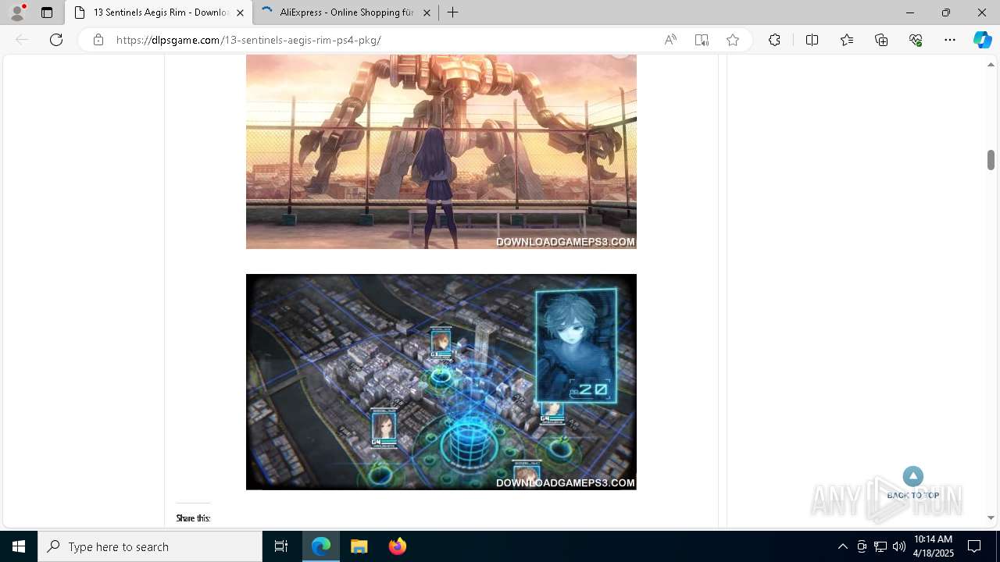This screenshot has width=1000, height=562.
Task: Click the Back To Top button
Action: [912, 483]
